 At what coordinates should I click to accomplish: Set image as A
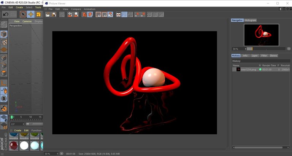tap(137, 14)
